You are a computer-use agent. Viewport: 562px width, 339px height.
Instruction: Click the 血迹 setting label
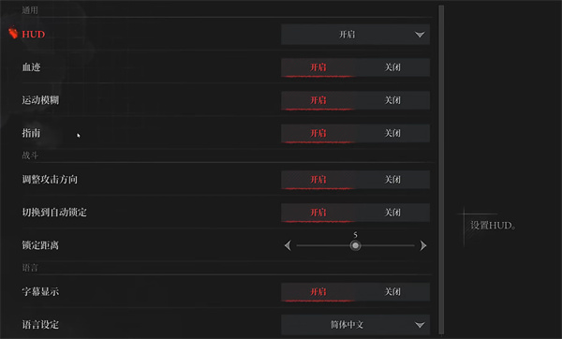point(32,67)
